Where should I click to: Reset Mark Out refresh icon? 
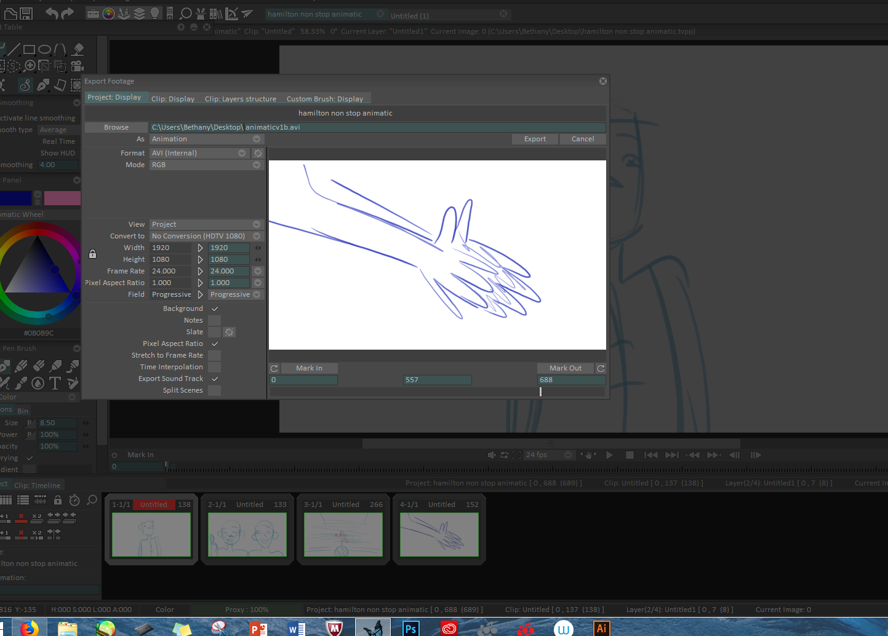(x=601, y=368)
